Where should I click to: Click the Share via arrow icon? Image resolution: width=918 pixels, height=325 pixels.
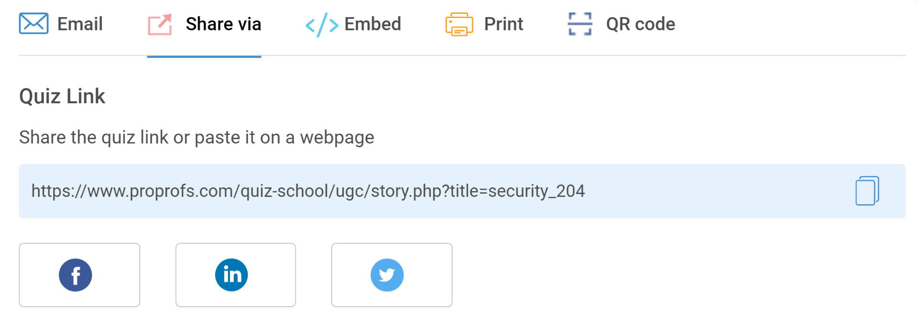click(x=160, y=24)
